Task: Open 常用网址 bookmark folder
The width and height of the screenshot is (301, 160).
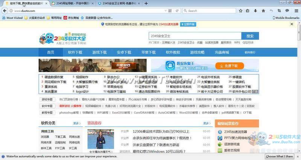Action: click(x=54, y=18)
